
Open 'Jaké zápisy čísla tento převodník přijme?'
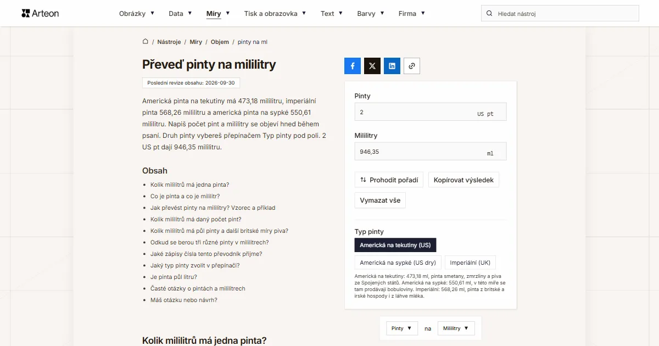[x=206, y=254]
